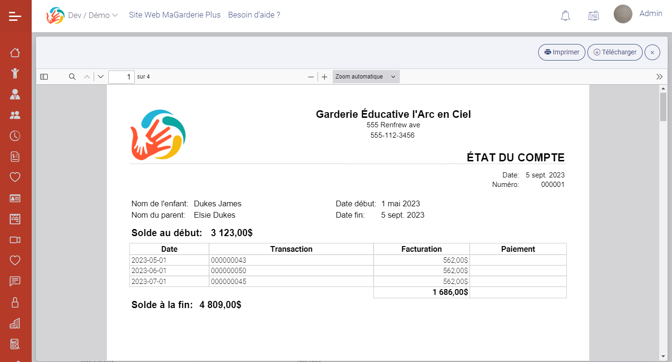The width and height of the screenshot is (672, 362).
Task: Click the hamburger menu icon
Action: click(15, 17)
